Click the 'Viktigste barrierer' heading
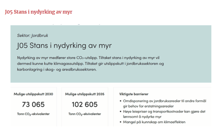217x132 pixels. tap(134, 94)
